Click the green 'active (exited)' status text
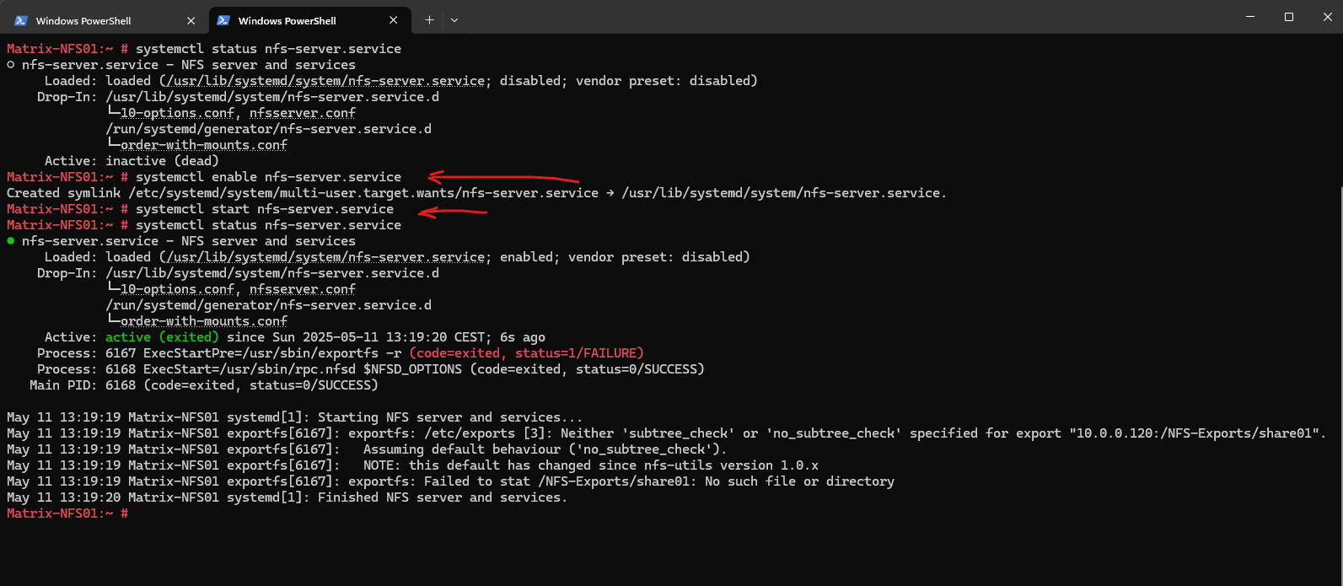The image size is (1343, 586). point(161,337)
